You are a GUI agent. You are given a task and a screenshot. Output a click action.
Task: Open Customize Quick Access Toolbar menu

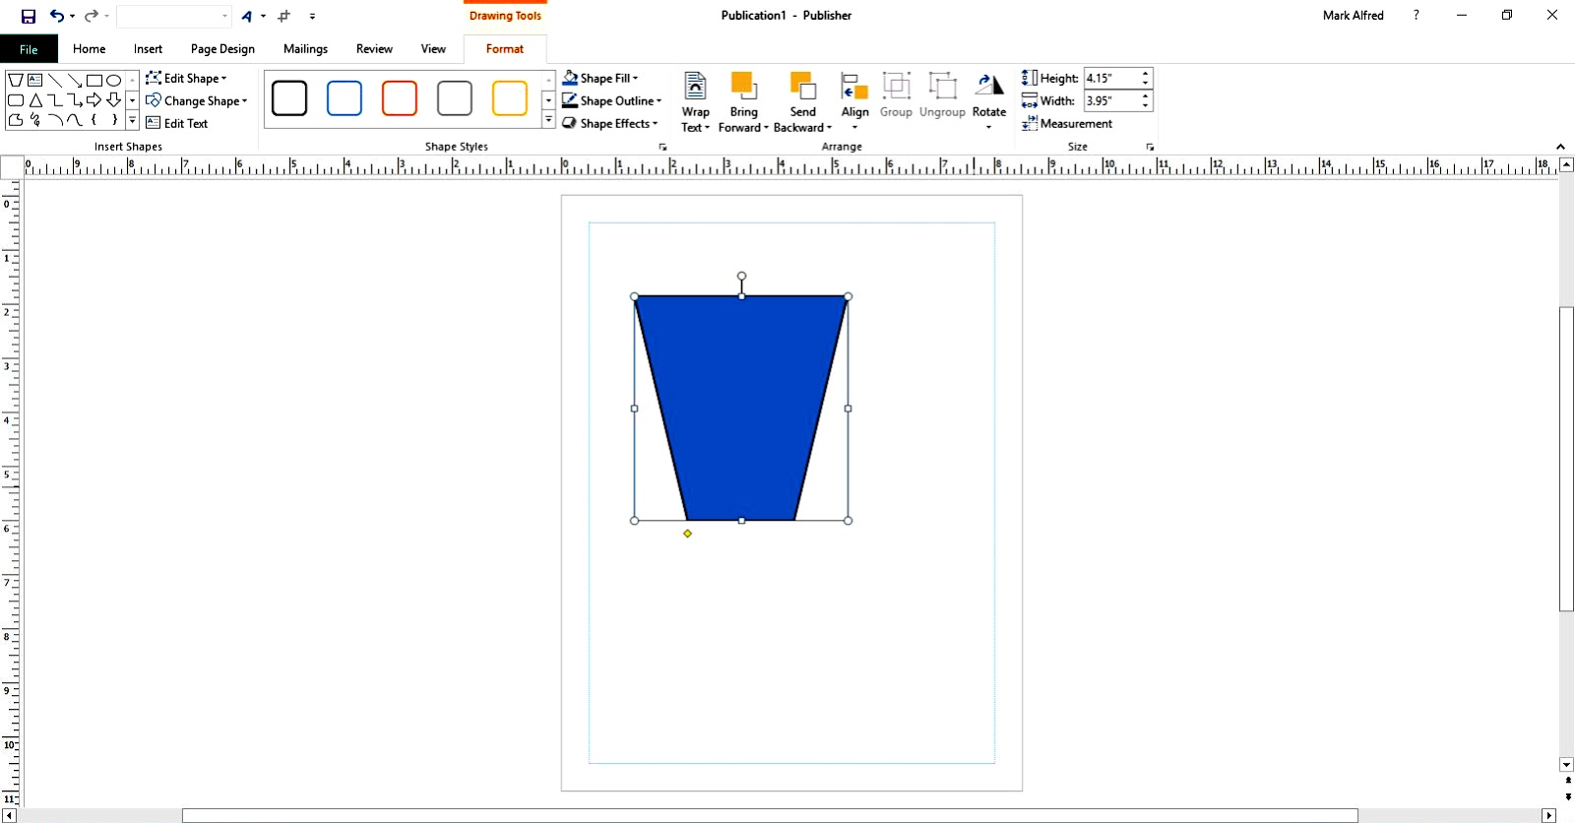312,16
